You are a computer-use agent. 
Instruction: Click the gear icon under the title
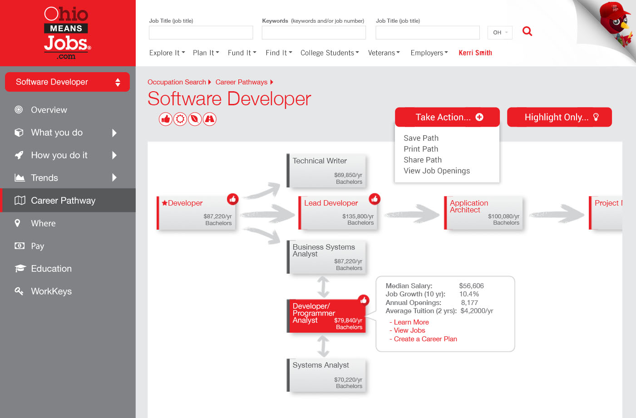tap(180, 119)
